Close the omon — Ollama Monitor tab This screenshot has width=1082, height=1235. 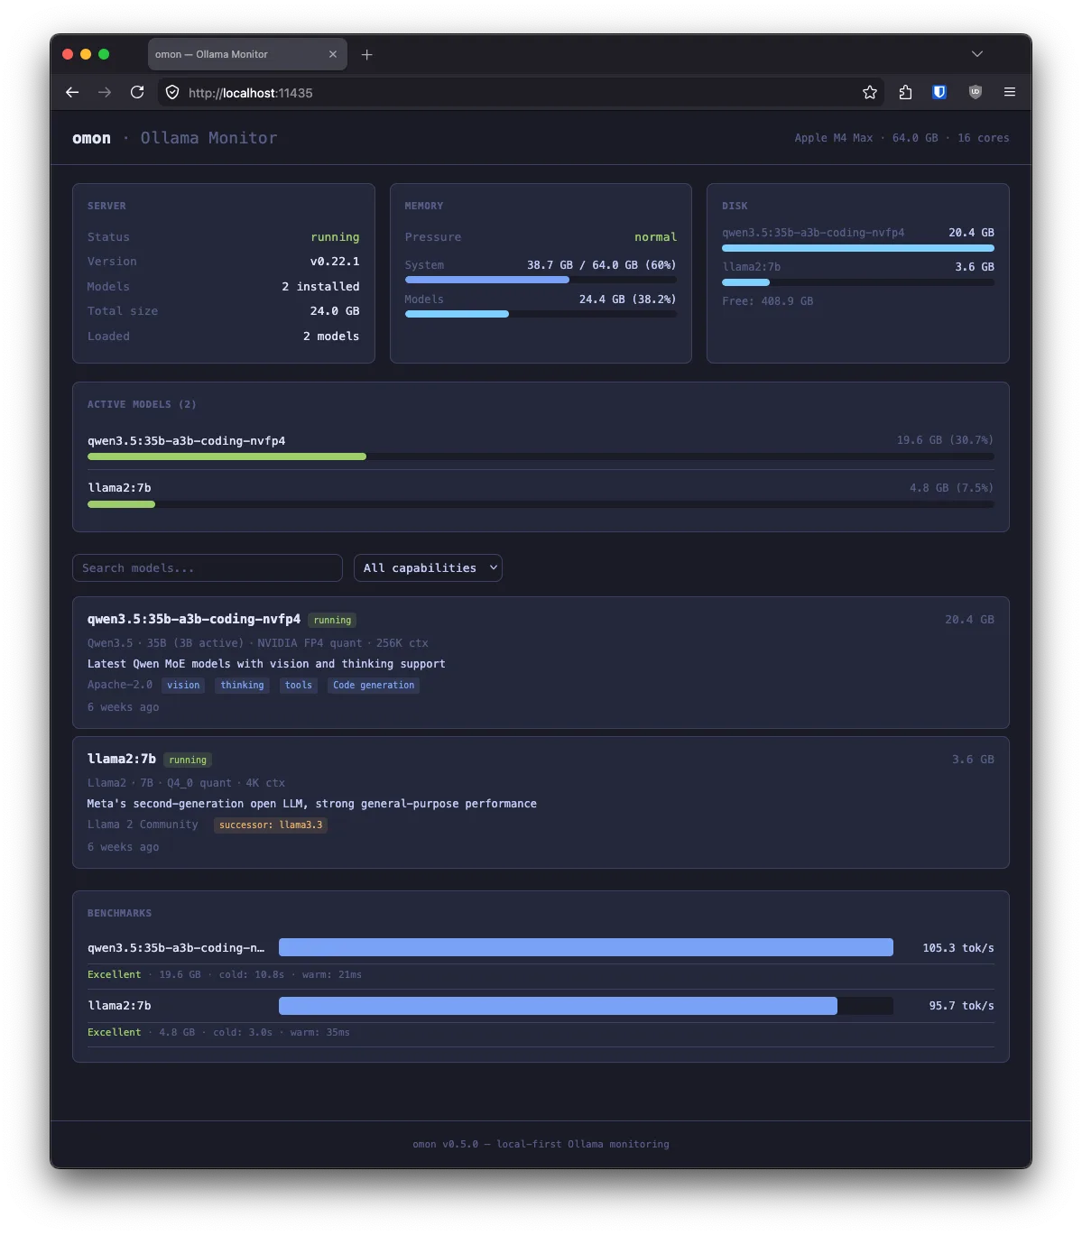(x=333, y=54)
